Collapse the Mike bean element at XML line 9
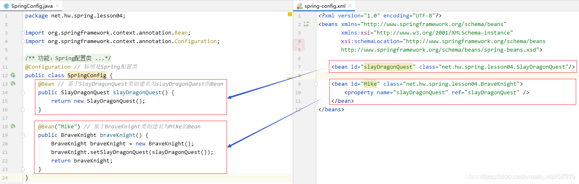Screen dimensions: 579x184 (316, 84)
